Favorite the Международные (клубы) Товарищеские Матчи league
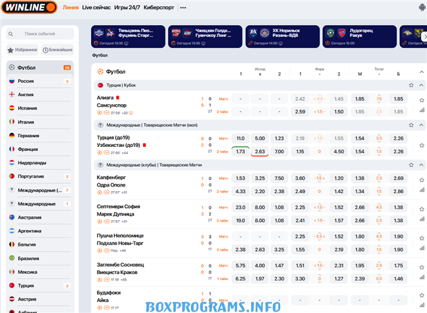The width and height of the screenshot is (427, 313). pyautogui.click(x=411, y=164)
